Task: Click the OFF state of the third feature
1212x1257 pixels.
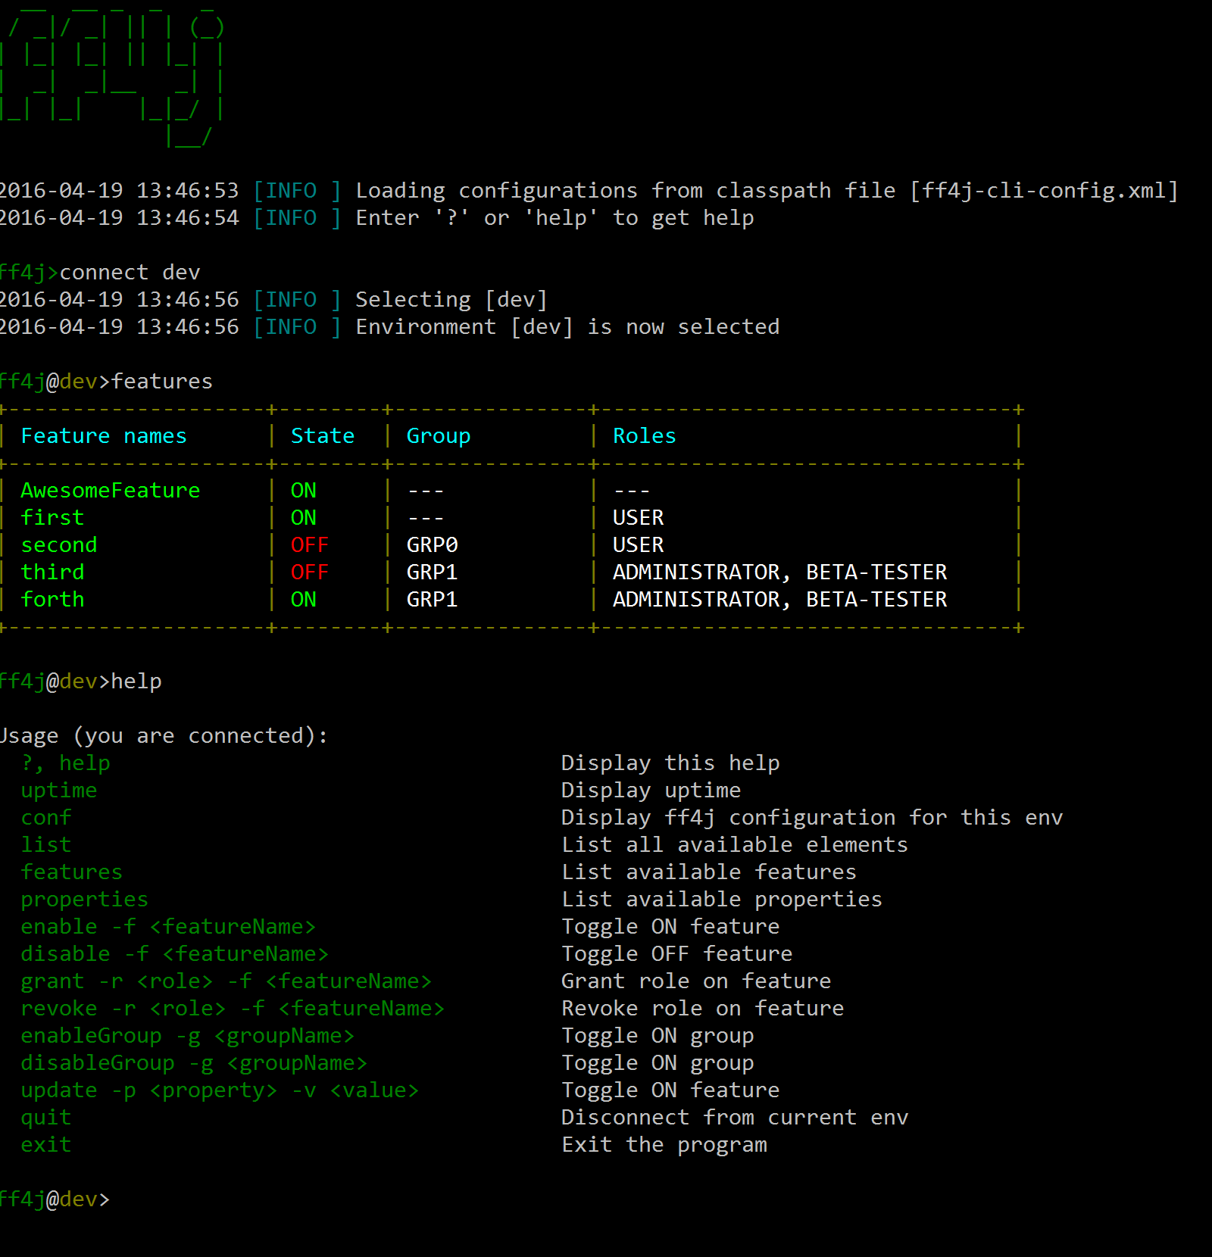Action: click(x=309, y=572)
